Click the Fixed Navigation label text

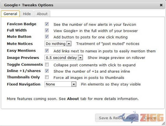tap(24, 84)
